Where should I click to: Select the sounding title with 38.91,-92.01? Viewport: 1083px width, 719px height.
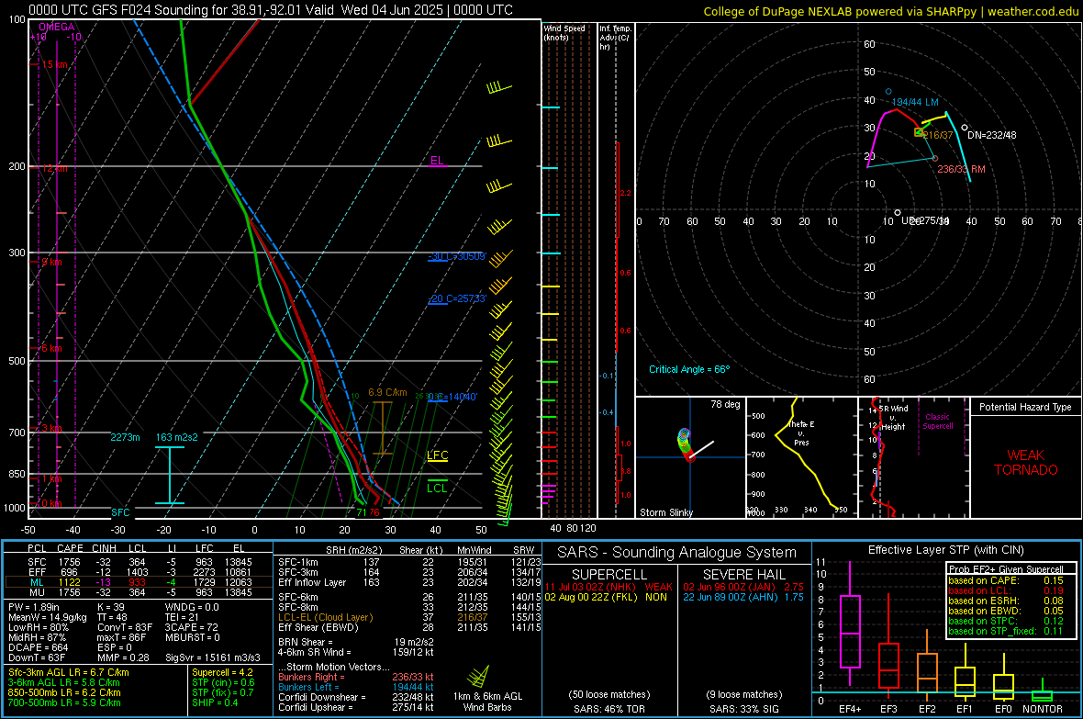click(271, 10)
